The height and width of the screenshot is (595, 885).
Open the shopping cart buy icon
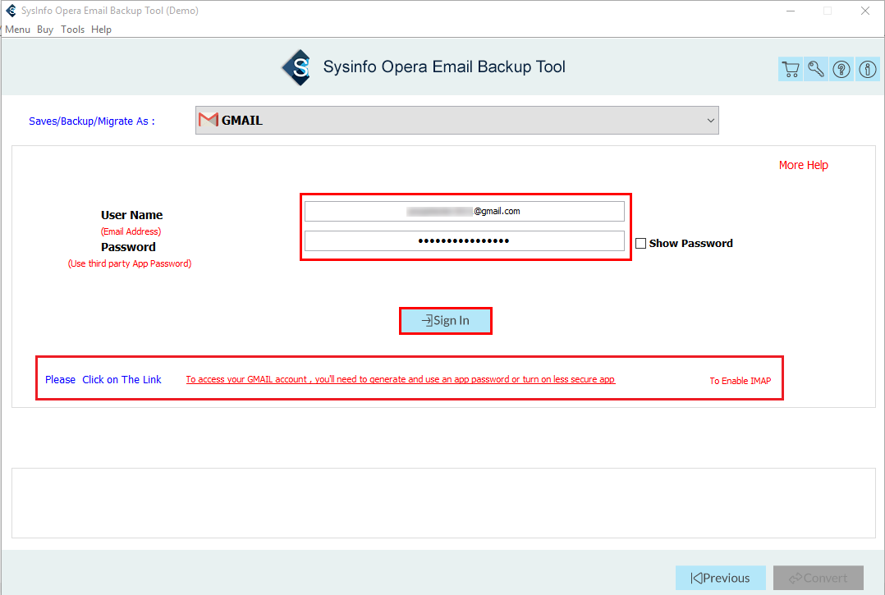pos(790,69)
